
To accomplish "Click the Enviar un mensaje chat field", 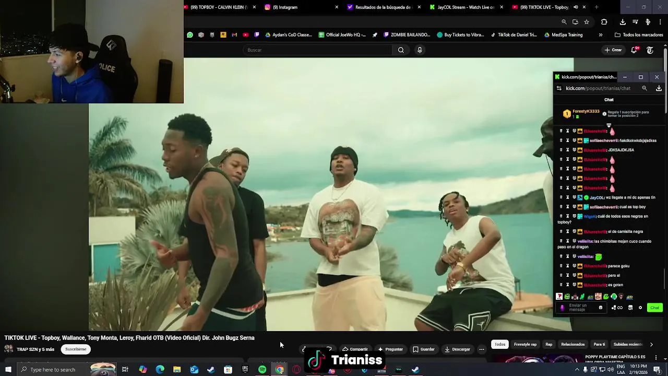I will pyautogui.click(x=581, y=308).
